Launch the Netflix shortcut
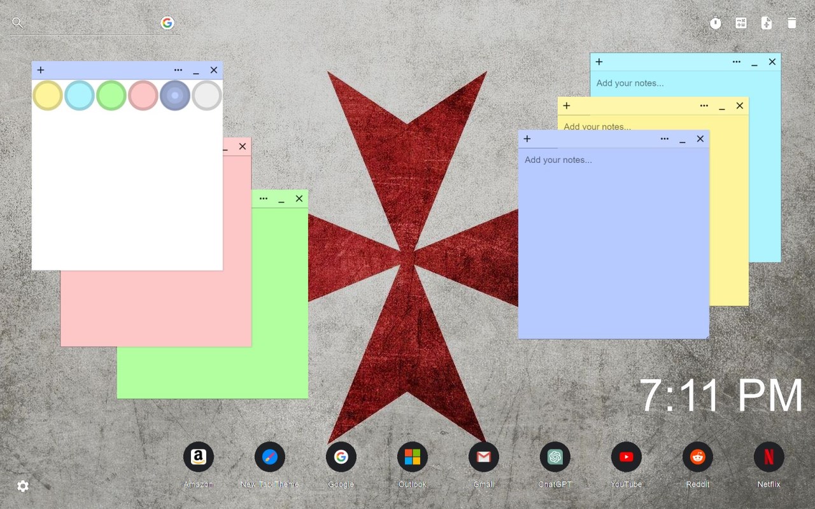 point(769,457)
